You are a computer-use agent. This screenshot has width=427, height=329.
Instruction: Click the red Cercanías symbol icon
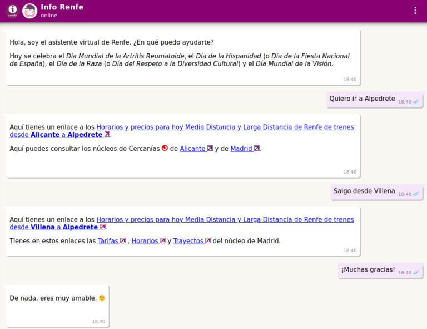coord(165,148)
